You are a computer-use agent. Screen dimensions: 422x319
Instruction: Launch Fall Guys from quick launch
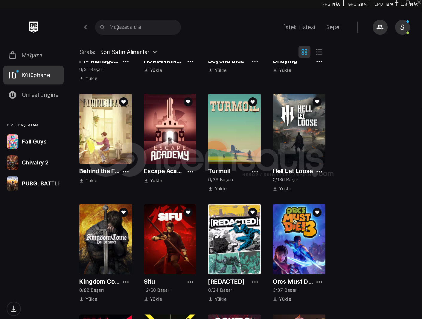[33, 142]
